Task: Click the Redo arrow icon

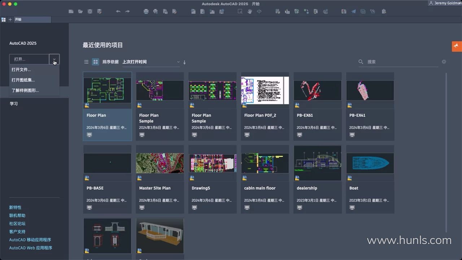Action: pos(127,12)
